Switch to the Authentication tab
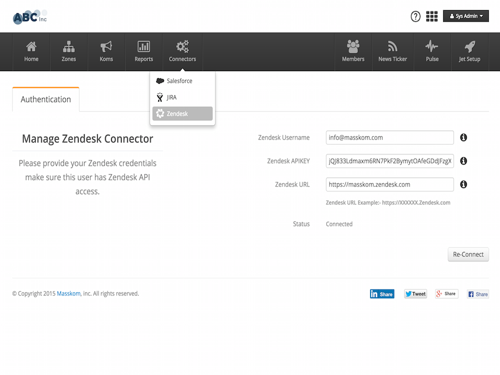 [46, 100]
